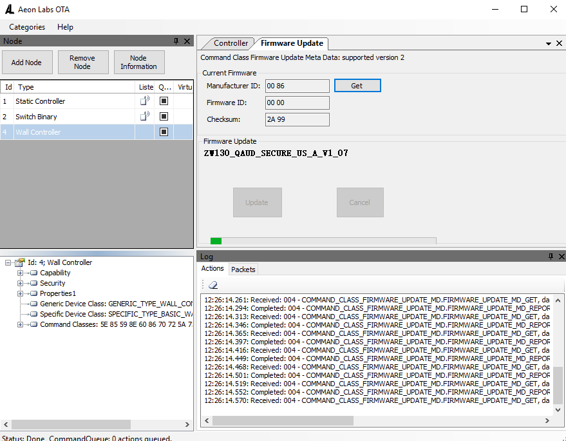Clear the log with the eraser icon
This screenshot has width=566, height=441.
pyautogui.click(x=213, y=285)
